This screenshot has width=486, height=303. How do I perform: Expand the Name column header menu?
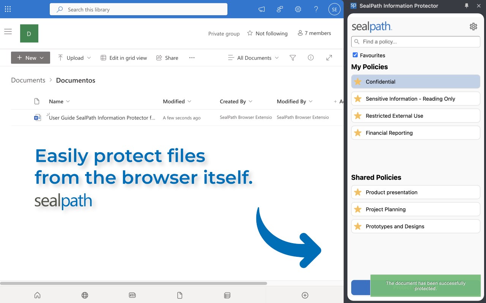60,101
